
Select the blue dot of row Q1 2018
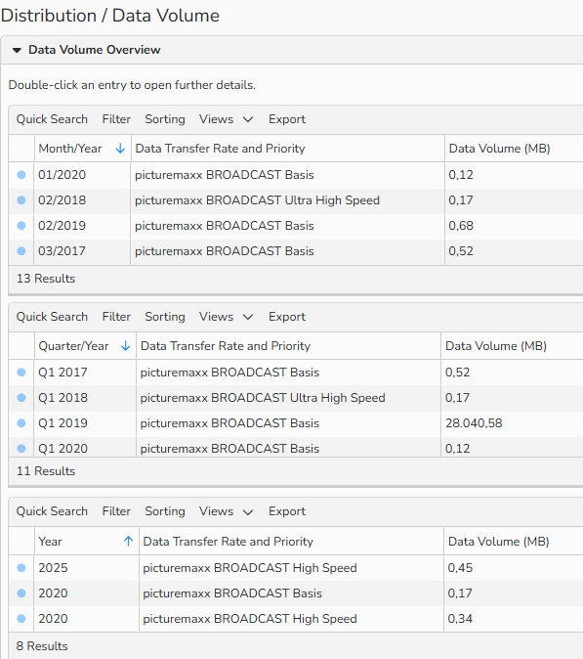[21, 398]
